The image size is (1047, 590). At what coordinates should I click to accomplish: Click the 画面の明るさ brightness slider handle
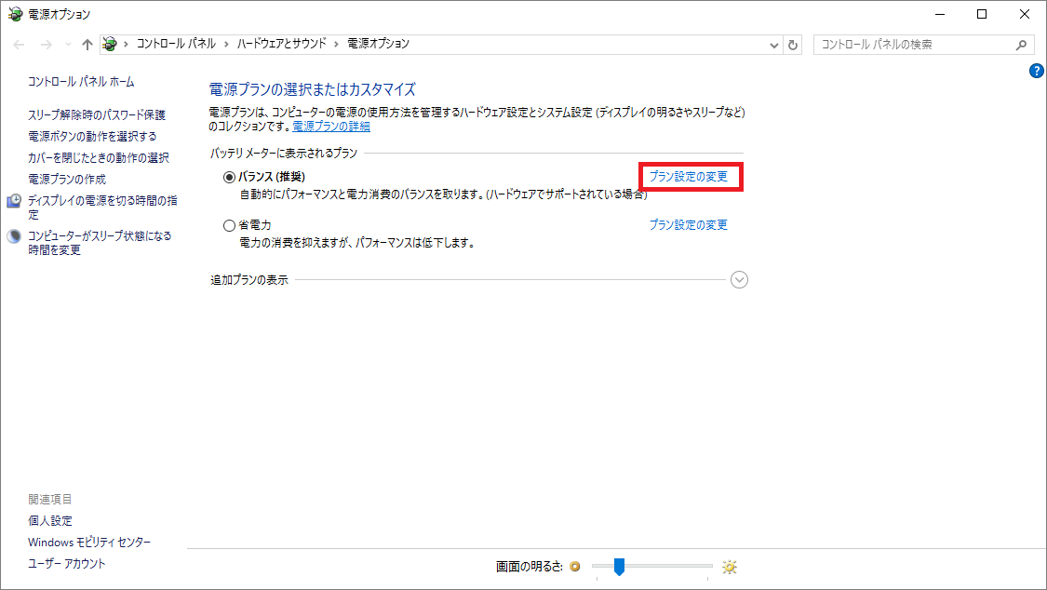[x=619, y=567]
